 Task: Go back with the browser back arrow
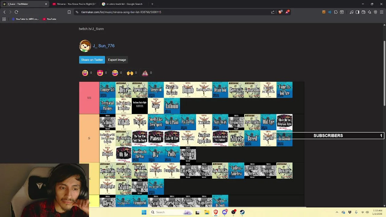pyautogui.click(x=4, y=12)
